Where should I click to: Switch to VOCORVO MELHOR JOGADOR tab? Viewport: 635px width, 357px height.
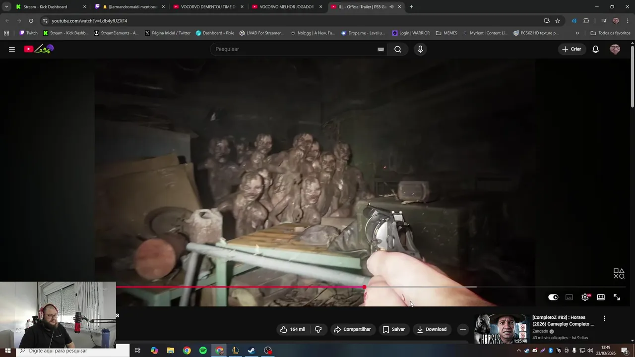click(286, 7)
